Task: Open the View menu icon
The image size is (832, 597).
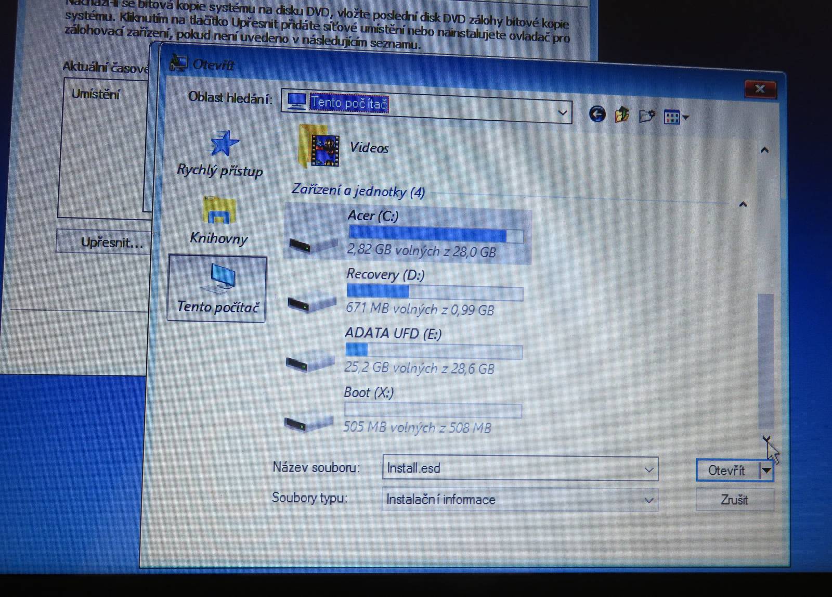Action: (676, 117)
